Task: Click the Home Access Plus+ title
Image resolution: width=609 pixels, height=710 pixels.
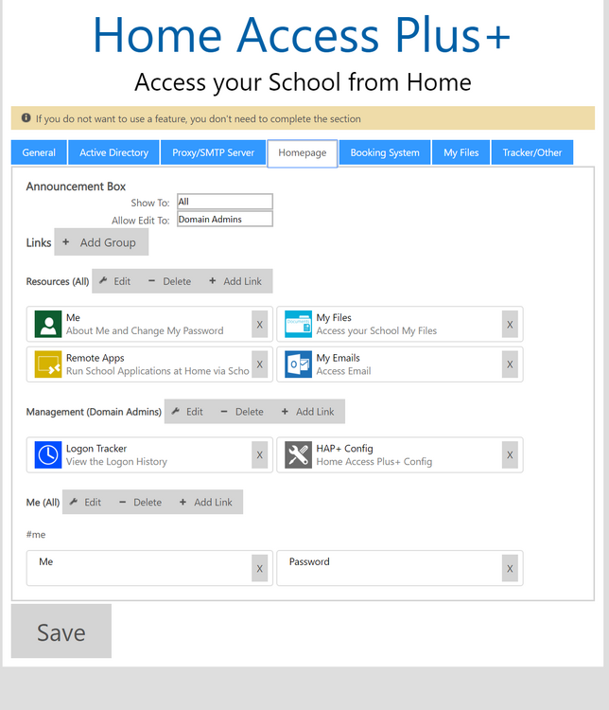Action: point(302,35)
